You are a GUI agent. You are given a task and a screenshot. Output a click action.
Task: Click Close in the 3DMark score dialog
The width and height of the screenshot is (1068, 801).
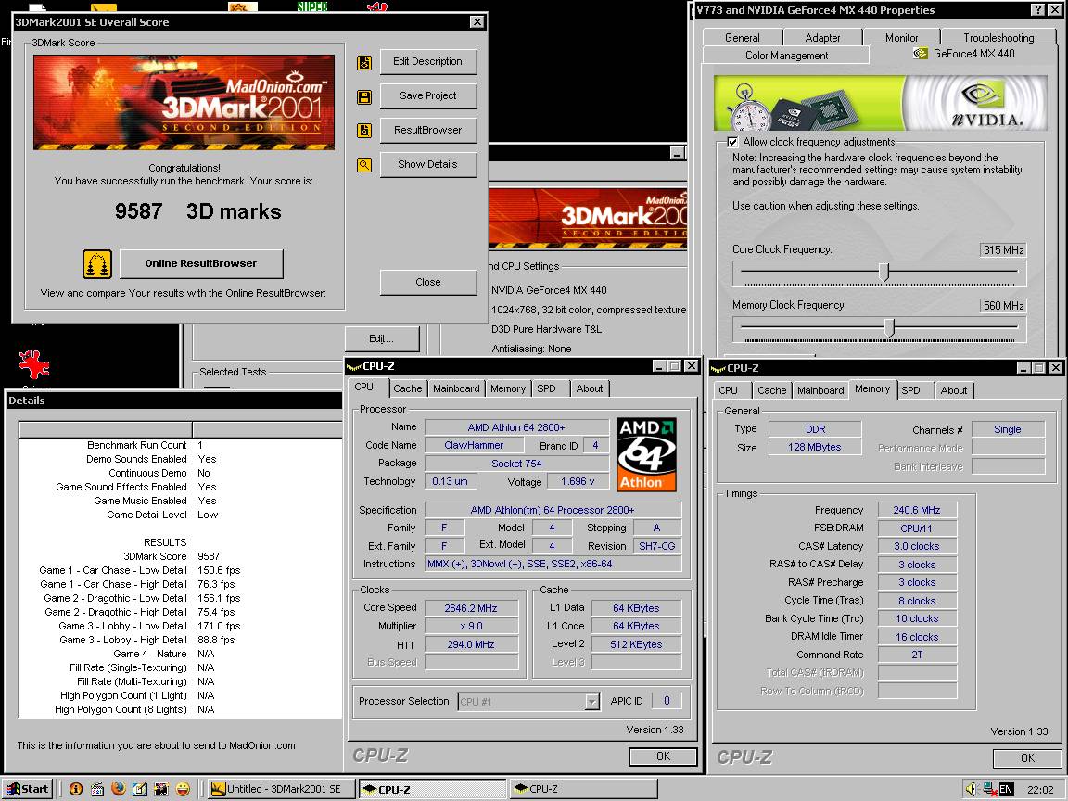[x=427, y=282]
